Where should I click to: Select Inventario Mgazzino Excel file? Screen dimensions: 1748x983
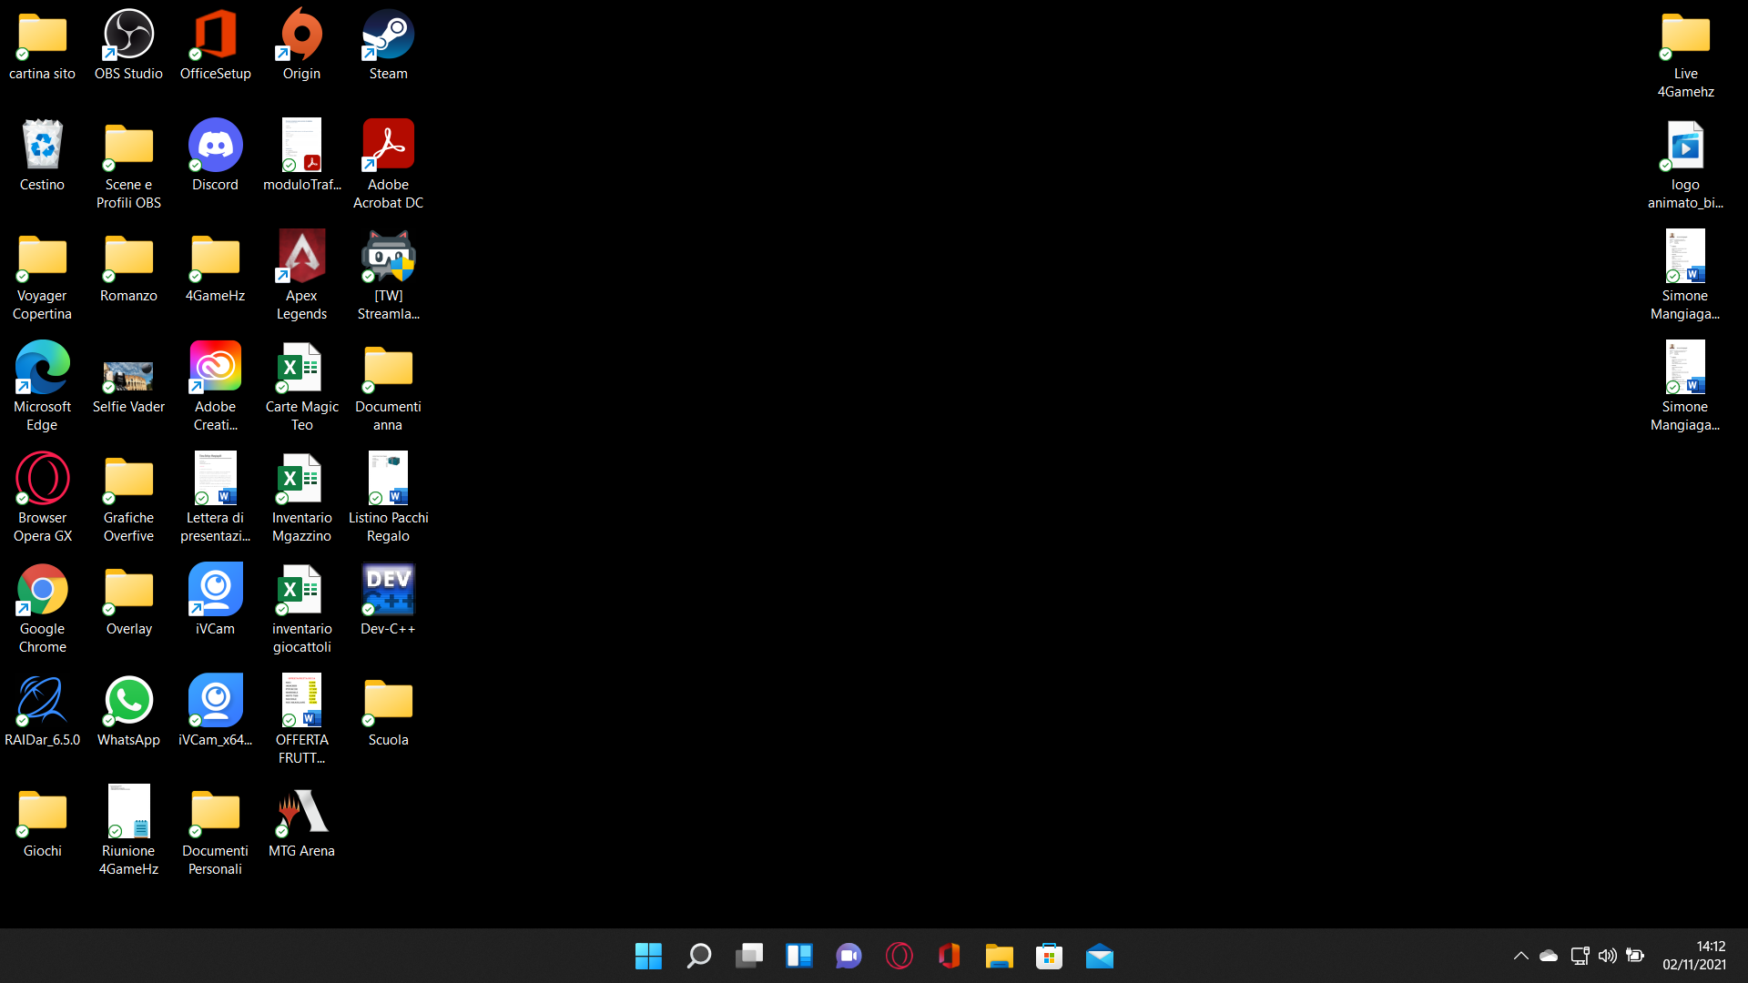pyautogui.click(x=301, y=499)
